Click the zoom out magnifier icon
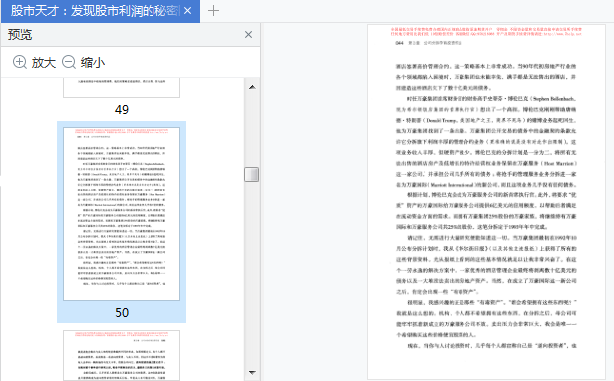 (x=69, y=62)
